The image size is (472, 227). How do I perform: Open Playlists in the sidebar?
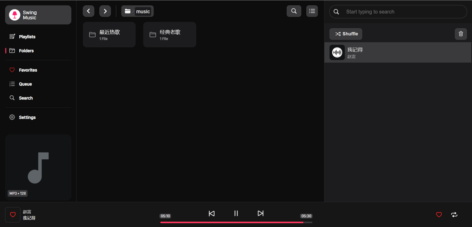pyautogui.click(x=27, y=37)
